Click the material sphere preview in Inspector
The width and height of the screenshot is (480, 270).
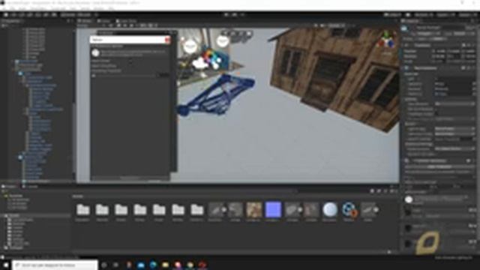[409, 199]
